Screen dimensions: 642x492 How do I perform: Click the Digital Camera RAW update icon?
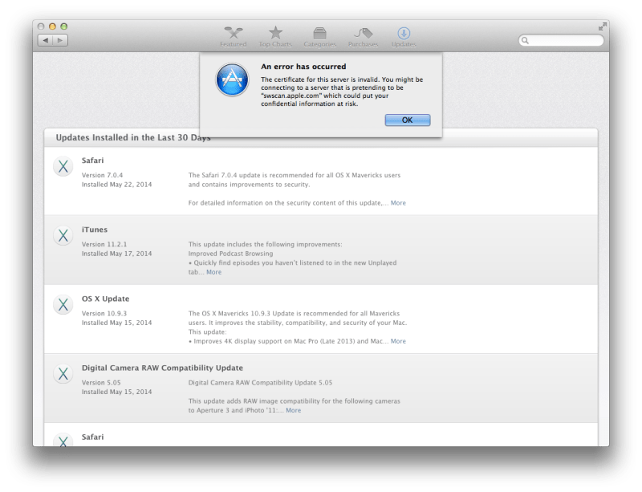coord(63,373)
